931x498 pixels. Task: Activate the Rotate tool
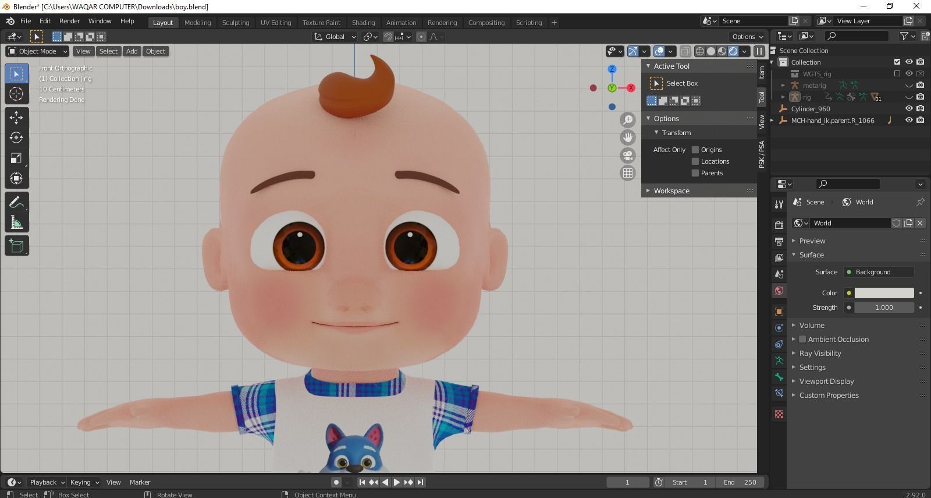tap(16, 137)
